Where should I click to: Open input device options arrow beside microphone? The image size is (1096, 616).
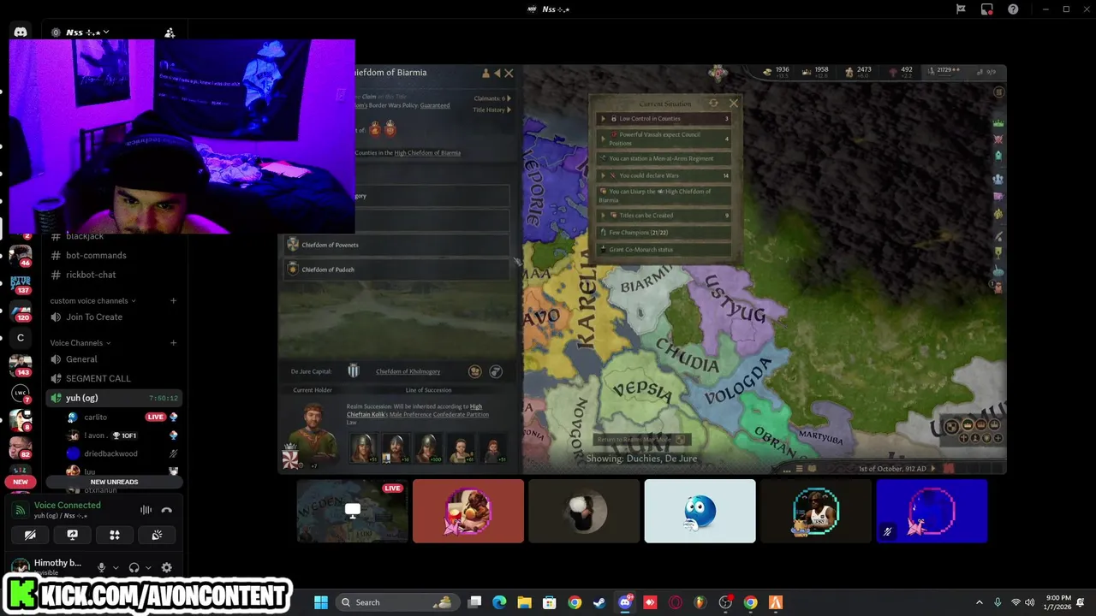pyautogui.click(x=116, y=567)
